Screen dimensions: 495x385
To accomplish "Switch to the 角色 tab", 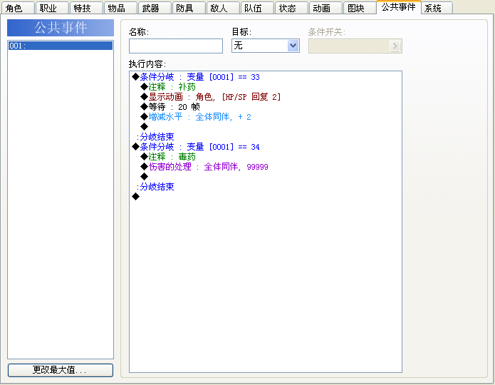I will click(x=17, y=8).
